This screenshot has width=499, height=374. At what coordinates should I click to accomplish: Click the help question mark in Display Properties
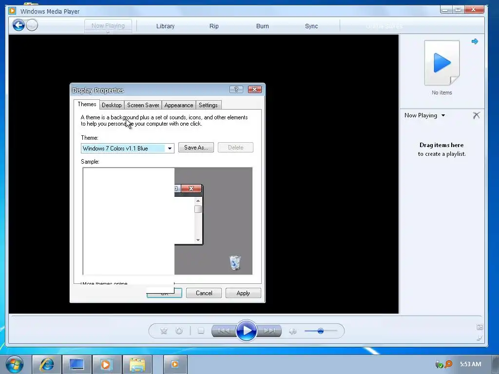[x=236, y=90]
